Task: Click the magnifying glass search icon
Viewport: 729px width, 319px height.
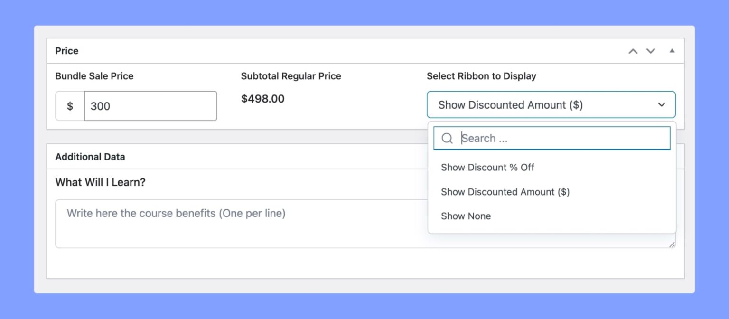Action: [x=447, y=138]
